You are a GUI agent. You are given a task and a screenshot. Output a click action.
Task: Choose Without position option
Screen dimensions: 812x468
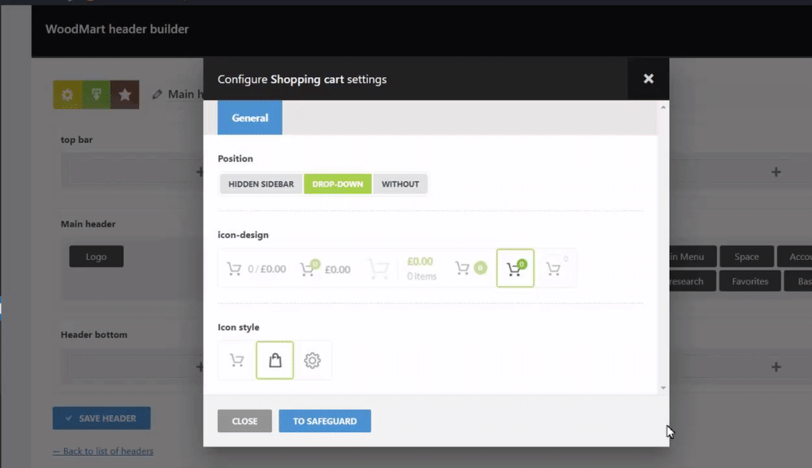coord(400,184)
